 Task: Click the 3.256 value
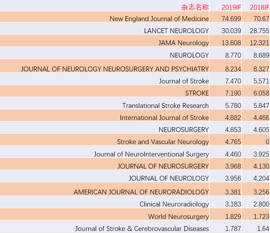(x=261, y=192)
